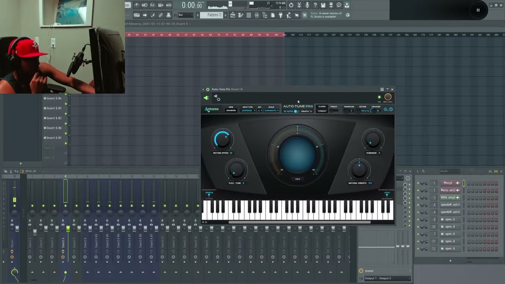
Task: Adjust the Flex-Tune knob
Action: [236, 170]
